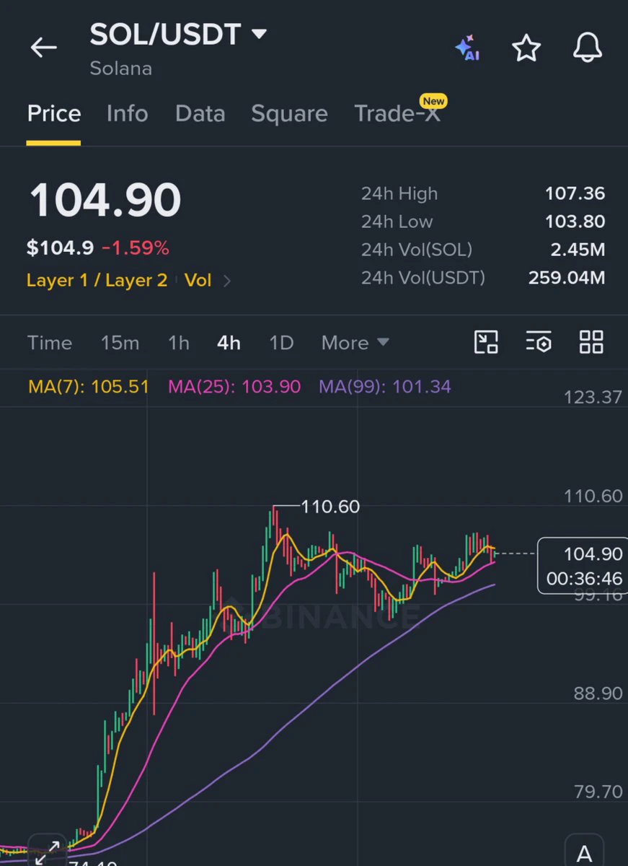
Task: Tap the 110.60 high marker on chart
Action: 330,507
